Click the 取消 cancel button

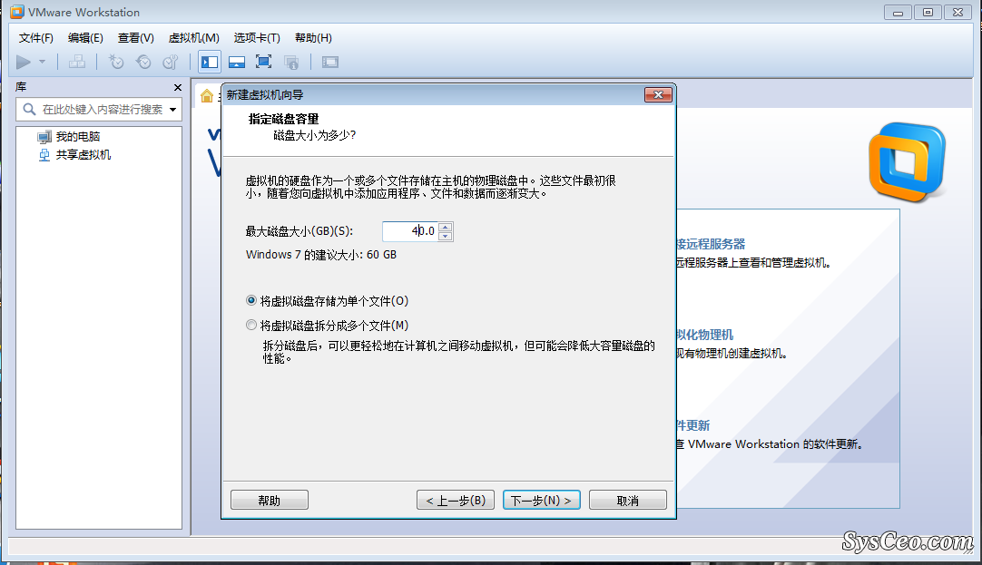[x=627, y=500]
